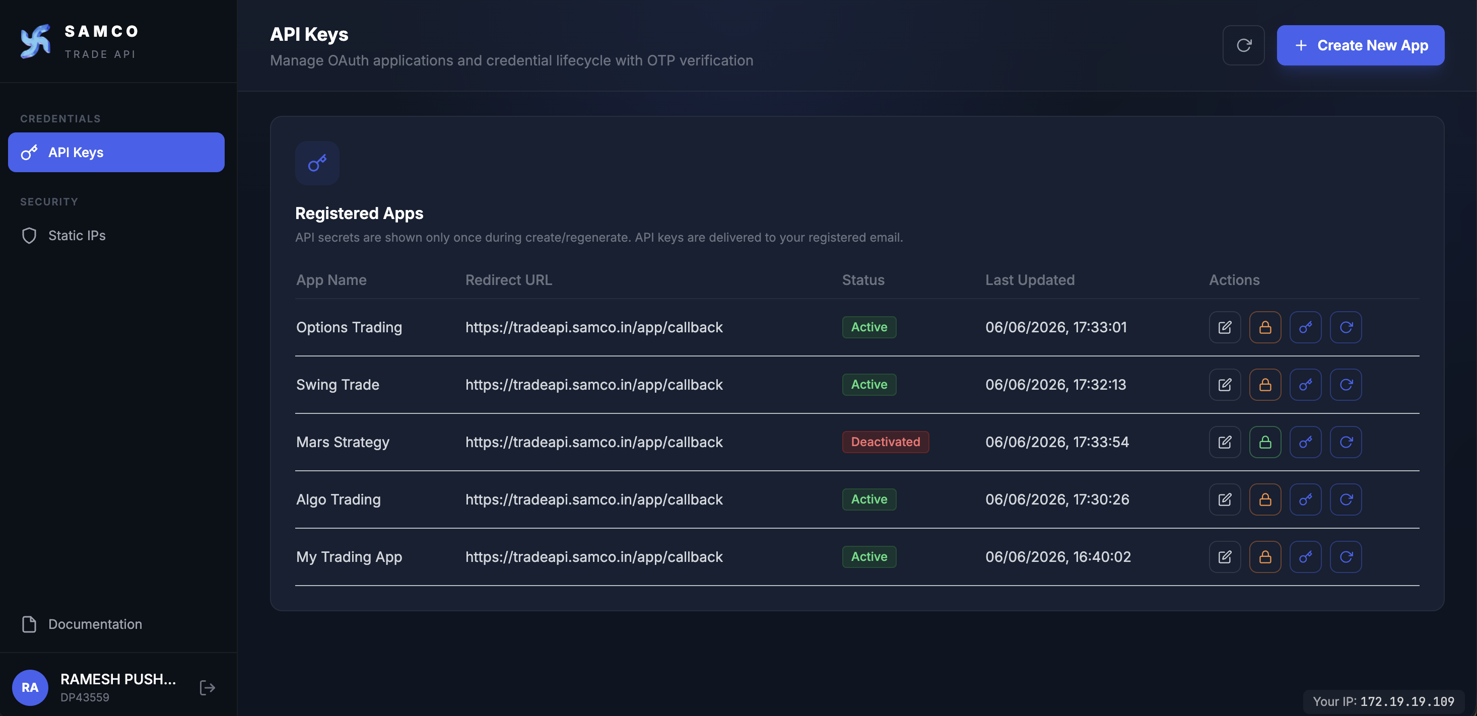Image resolution: width=1477 pixels, height=716 pixels.
Task: Select the Options Trading app name
Action: pyautogui.click(x=349, y=327)
